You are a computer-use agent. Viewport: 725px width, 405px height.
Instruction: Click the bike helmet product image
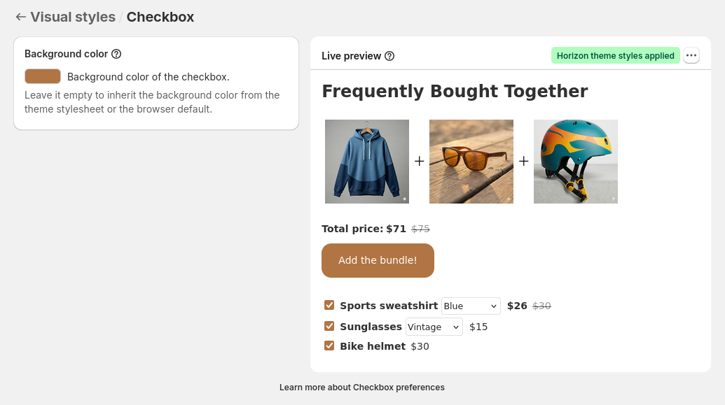click(x=576, y=162)
